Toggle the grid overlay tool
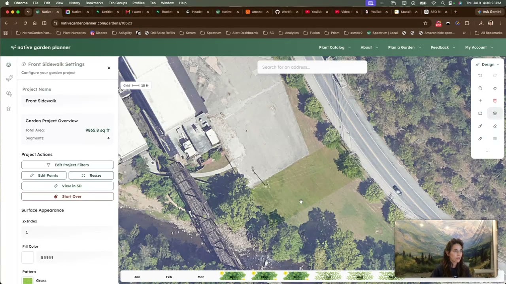The width and height of the screenshot is (506, 284). click(x=495, y=139)
